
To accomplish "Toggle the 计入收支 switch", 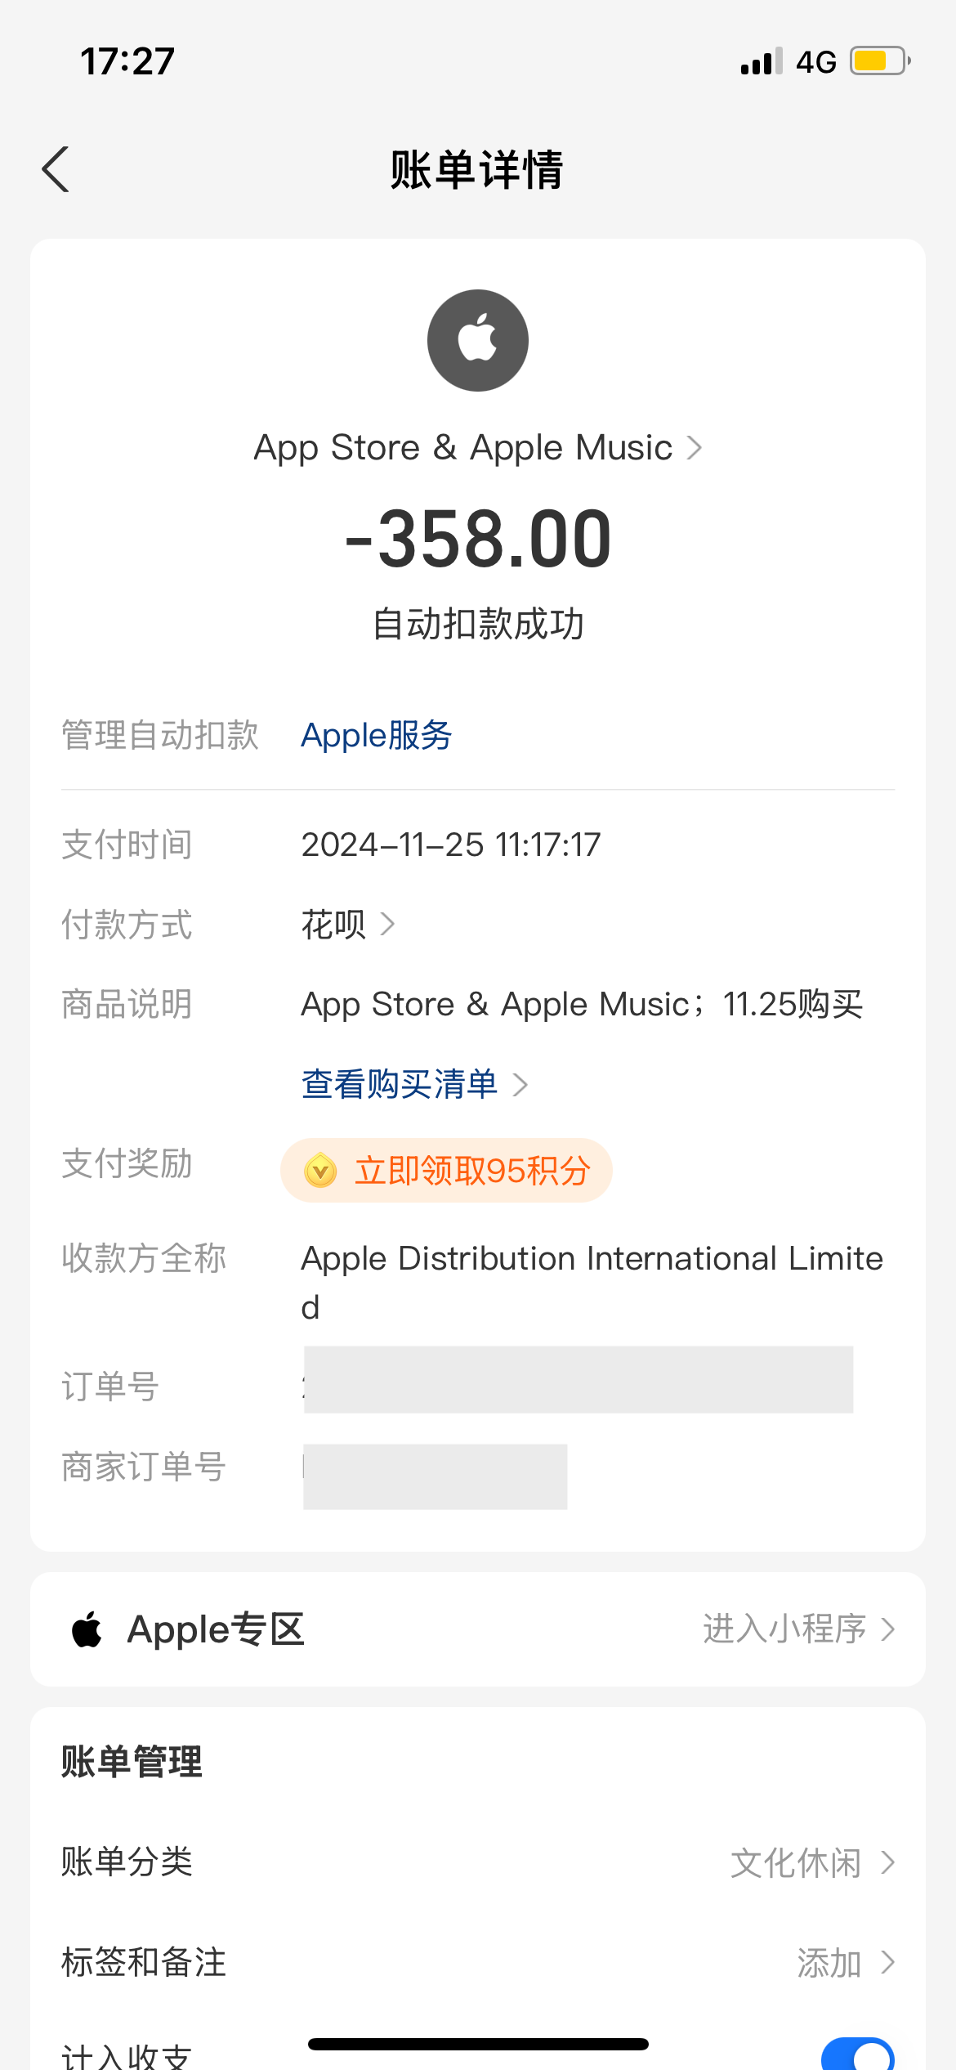I will point(857,2054).
